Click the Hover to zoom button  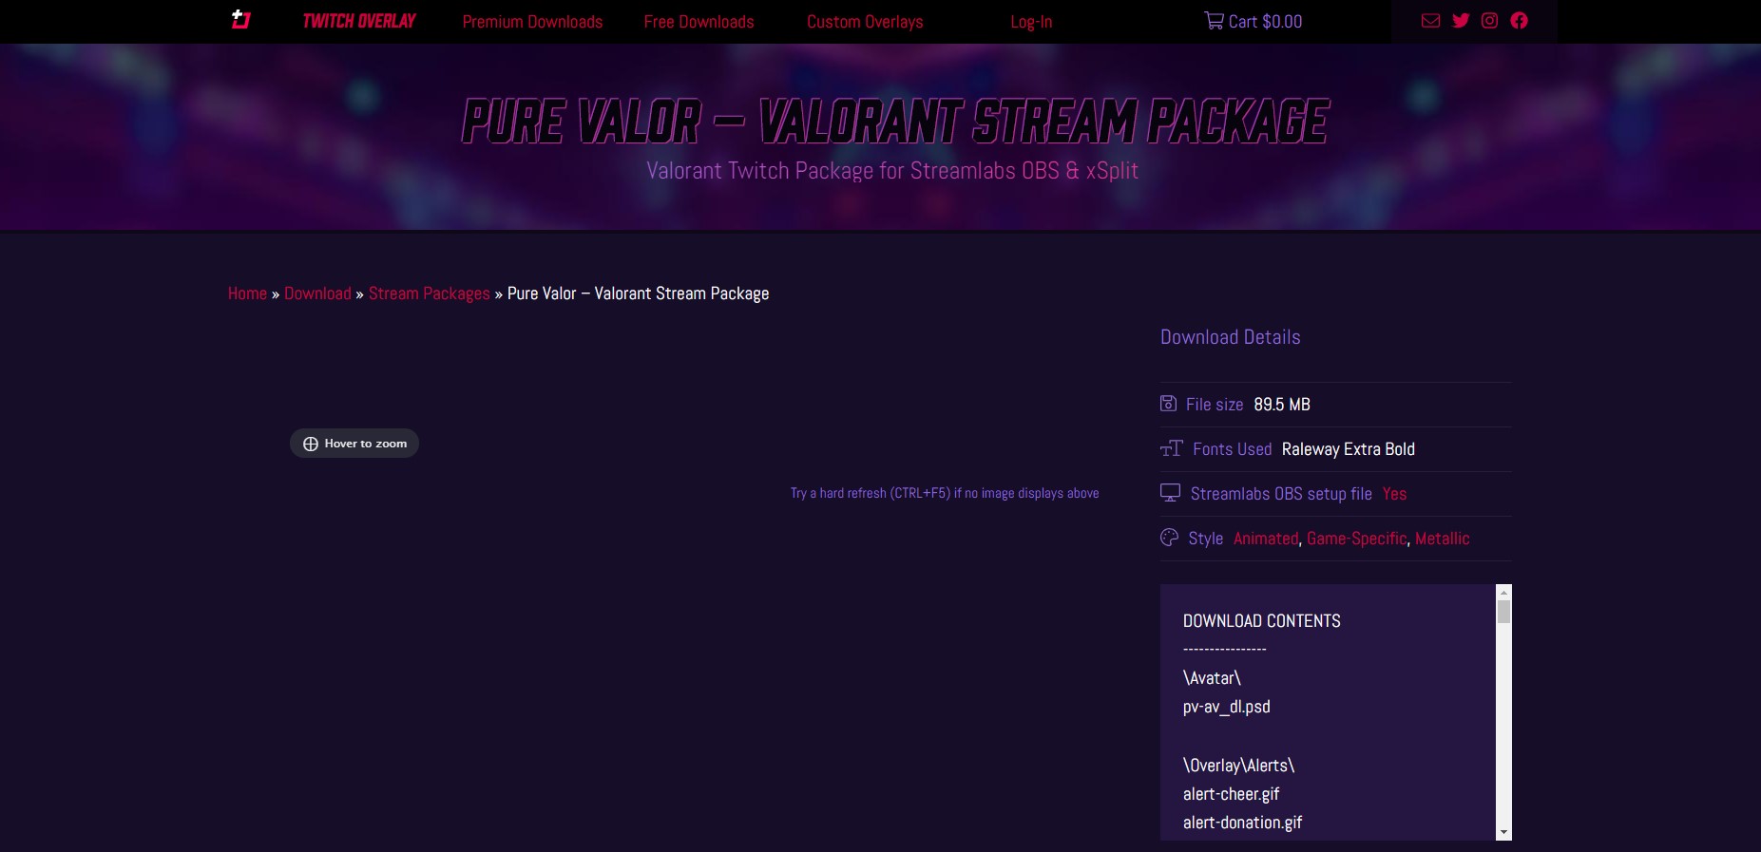point(354,444)
